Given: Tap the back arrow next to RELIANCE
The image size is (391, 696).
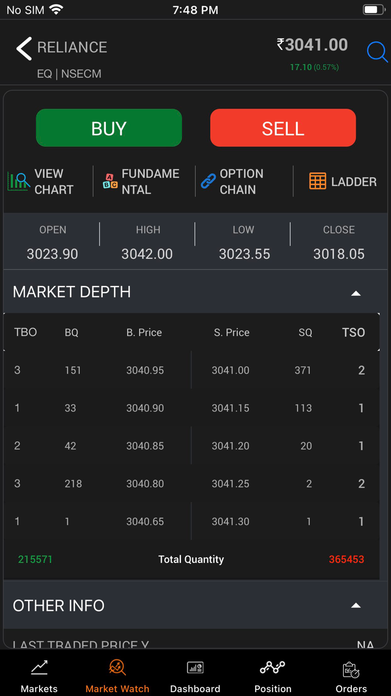Looking at the screenshot, I should [24, 49].
